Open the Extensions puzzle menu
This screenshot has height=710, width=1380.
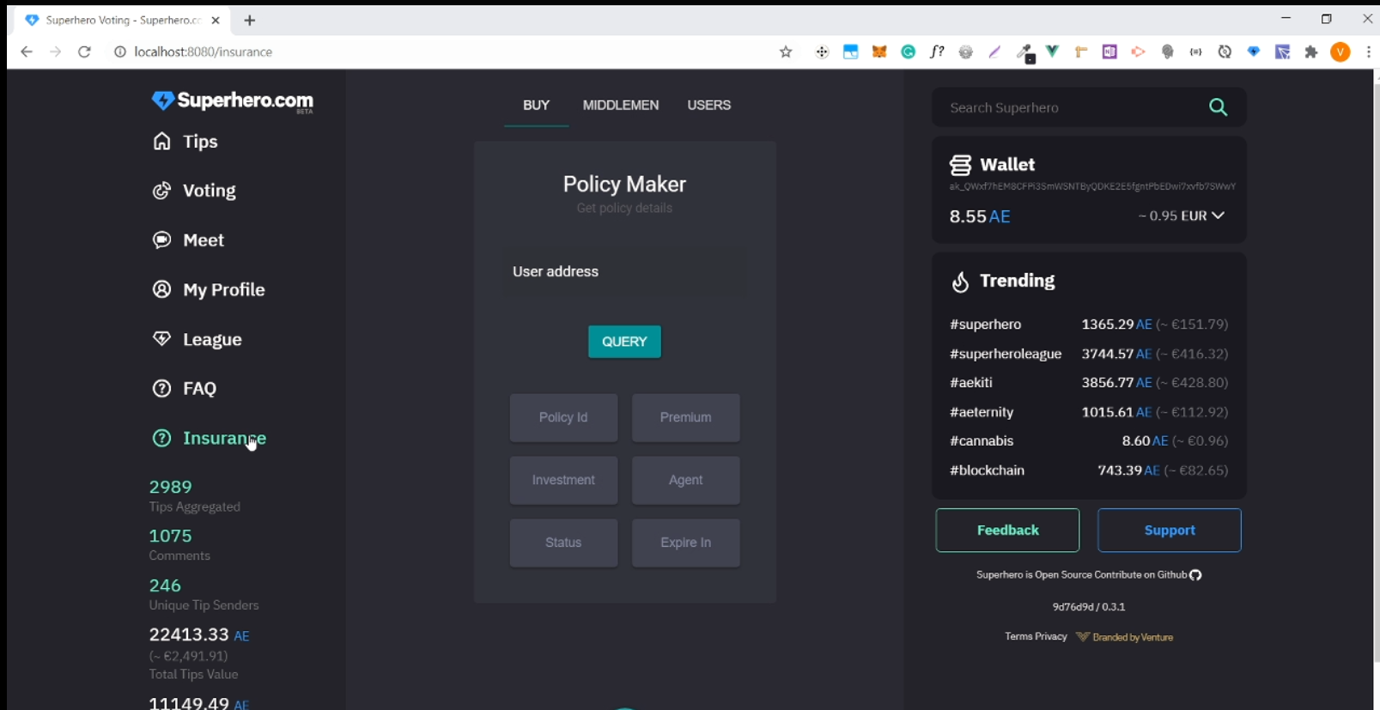point(1311,52)
